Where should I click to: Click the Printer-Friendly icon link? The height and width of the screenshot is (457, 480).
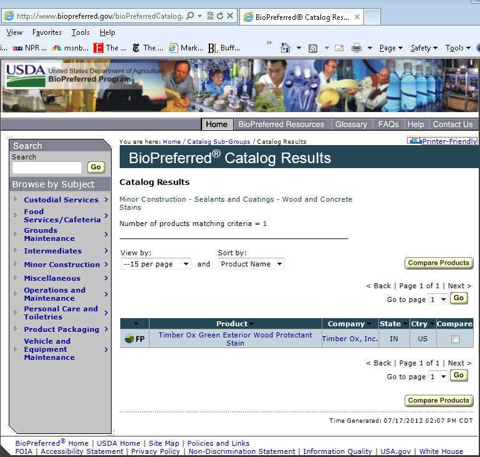coord(442,141)
